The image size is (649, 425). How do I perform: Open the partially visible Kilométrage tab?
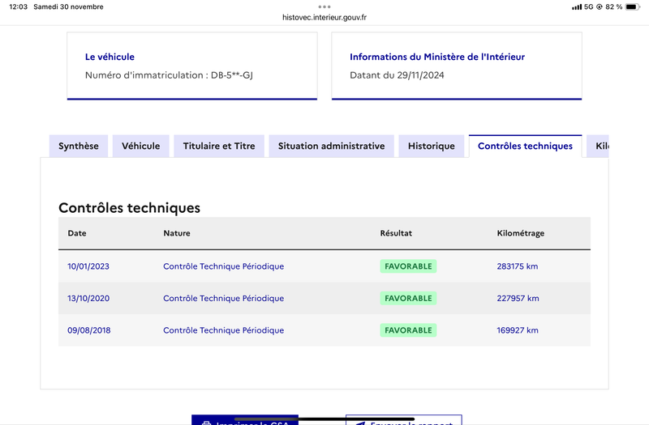598,146
